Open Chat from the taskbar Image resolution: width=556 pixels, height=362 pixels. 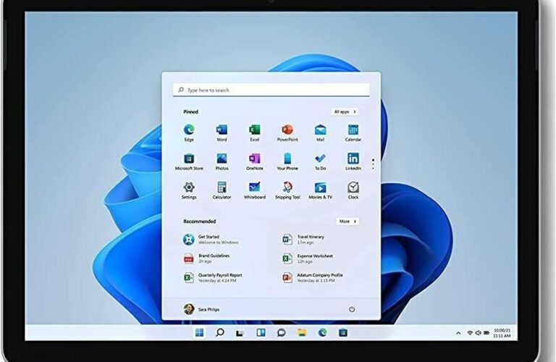[x=281, y=332]
